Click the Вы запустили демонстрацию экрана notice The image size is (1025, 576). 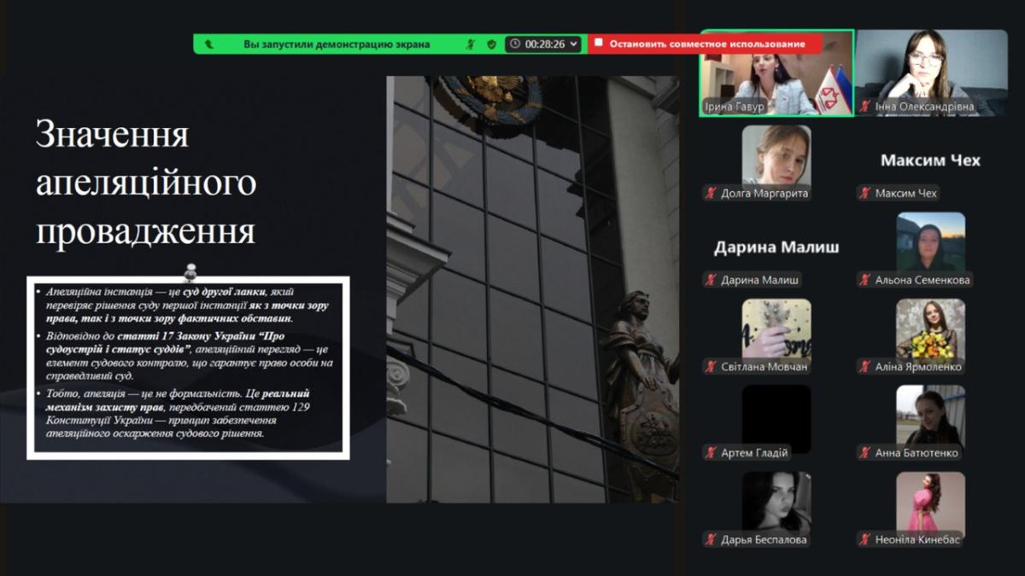pyautogui.click(x=337, y=44)
